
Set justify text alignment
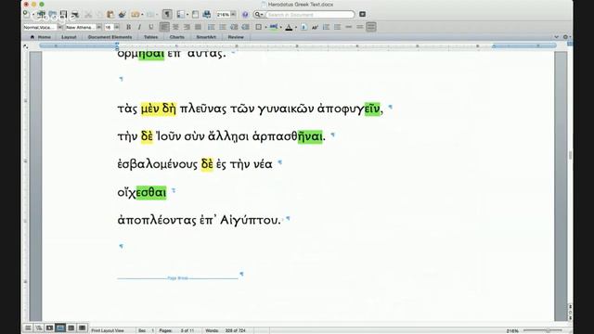(198, 27)
